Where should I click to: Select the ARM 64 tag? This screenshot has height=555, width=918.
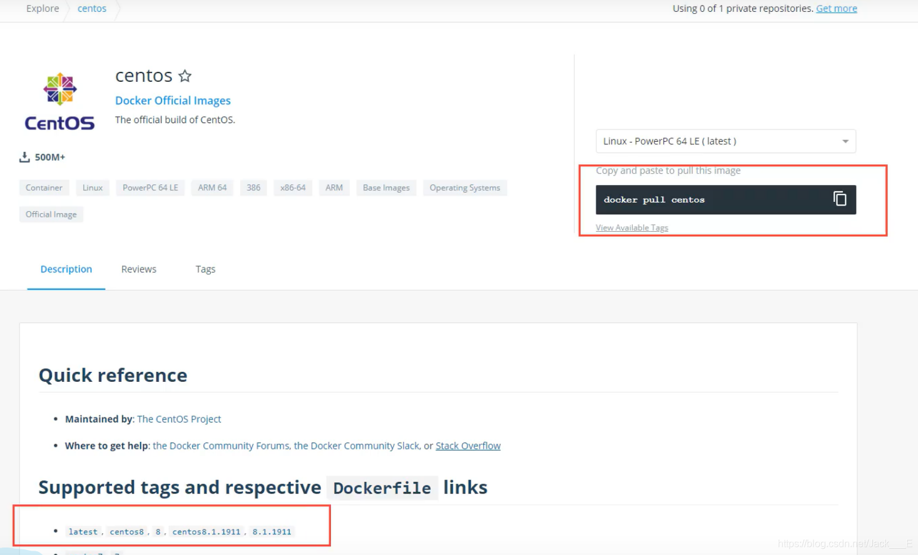[212, 187]
